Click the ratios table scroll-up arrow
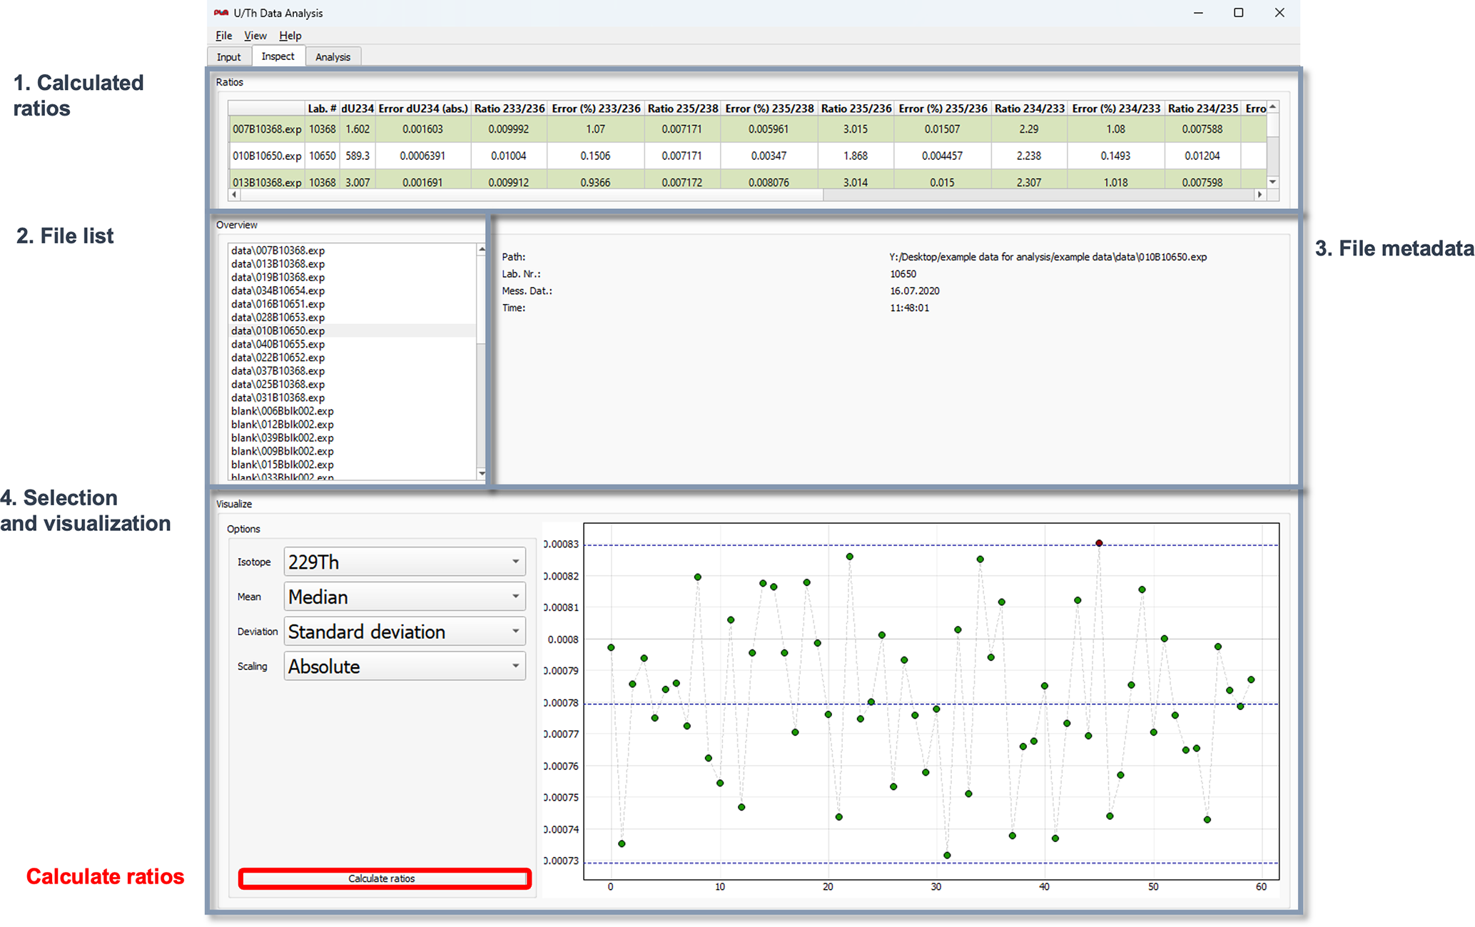 coord(1272,107)
